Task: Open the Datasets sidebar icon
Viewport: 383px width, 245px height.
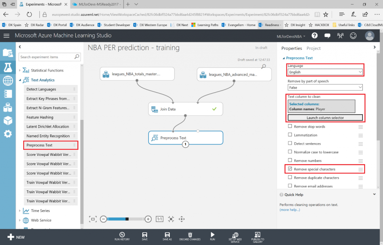Action: point(8,107)
